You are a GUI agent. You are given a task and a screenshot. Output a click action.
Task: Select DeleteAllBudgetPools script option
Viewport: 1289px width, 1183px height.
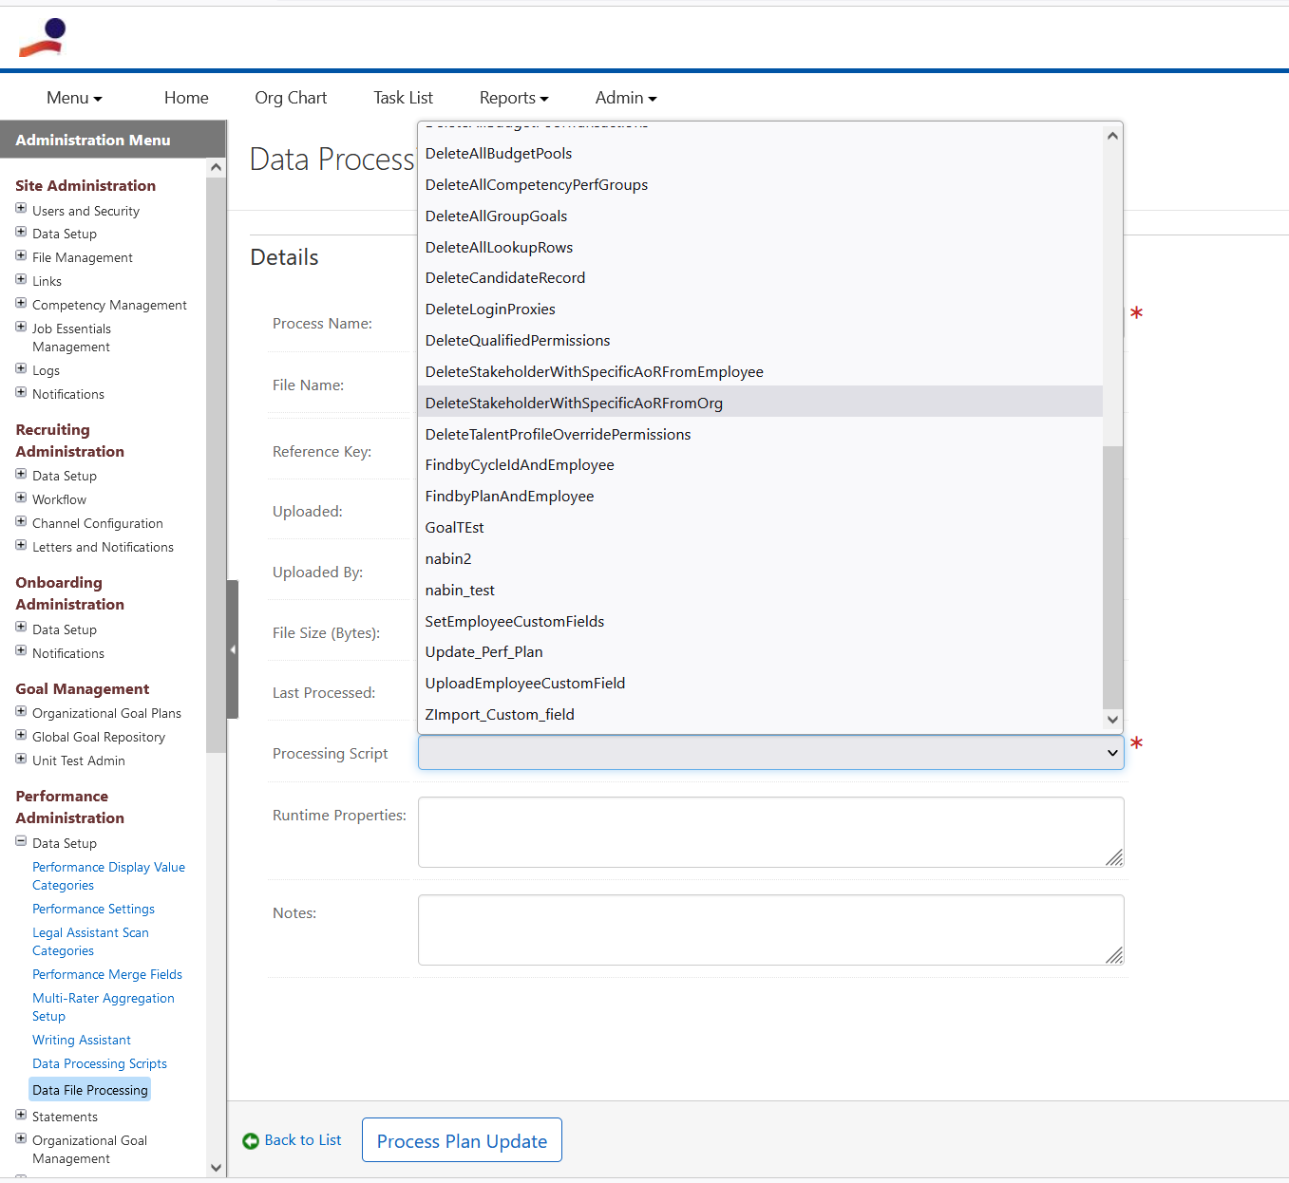(x=760, y=154)
